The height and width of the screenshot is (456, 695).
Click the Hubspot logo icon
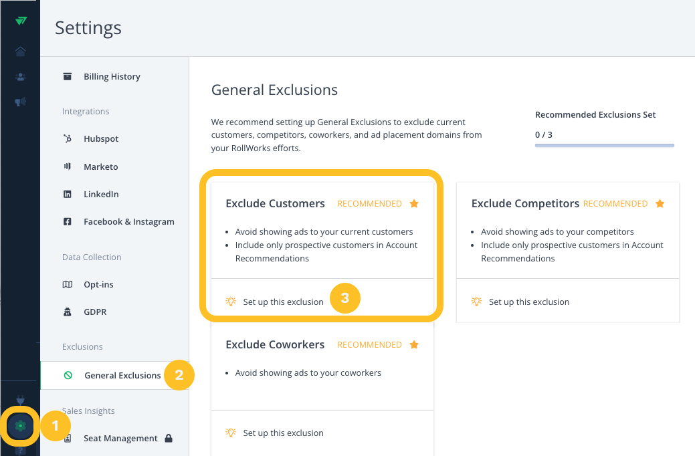click(x=68, y=138)
